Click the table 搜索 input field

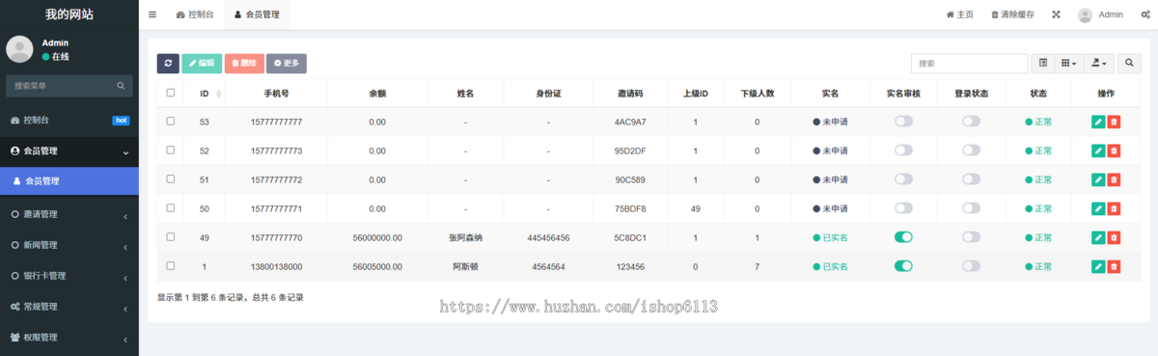pos(970,63)
